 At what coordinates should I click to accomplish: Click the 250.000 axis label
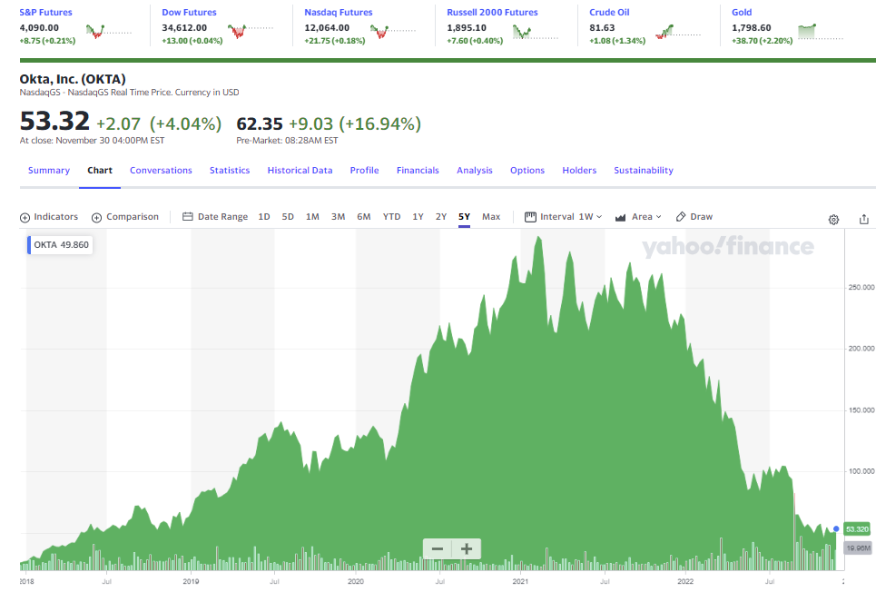click(861, 287)
